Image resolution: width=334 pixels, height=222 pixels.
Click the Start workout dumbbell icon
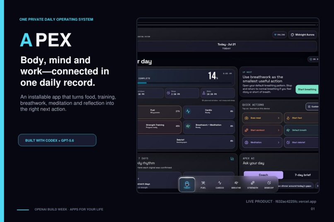click(247, 130)
